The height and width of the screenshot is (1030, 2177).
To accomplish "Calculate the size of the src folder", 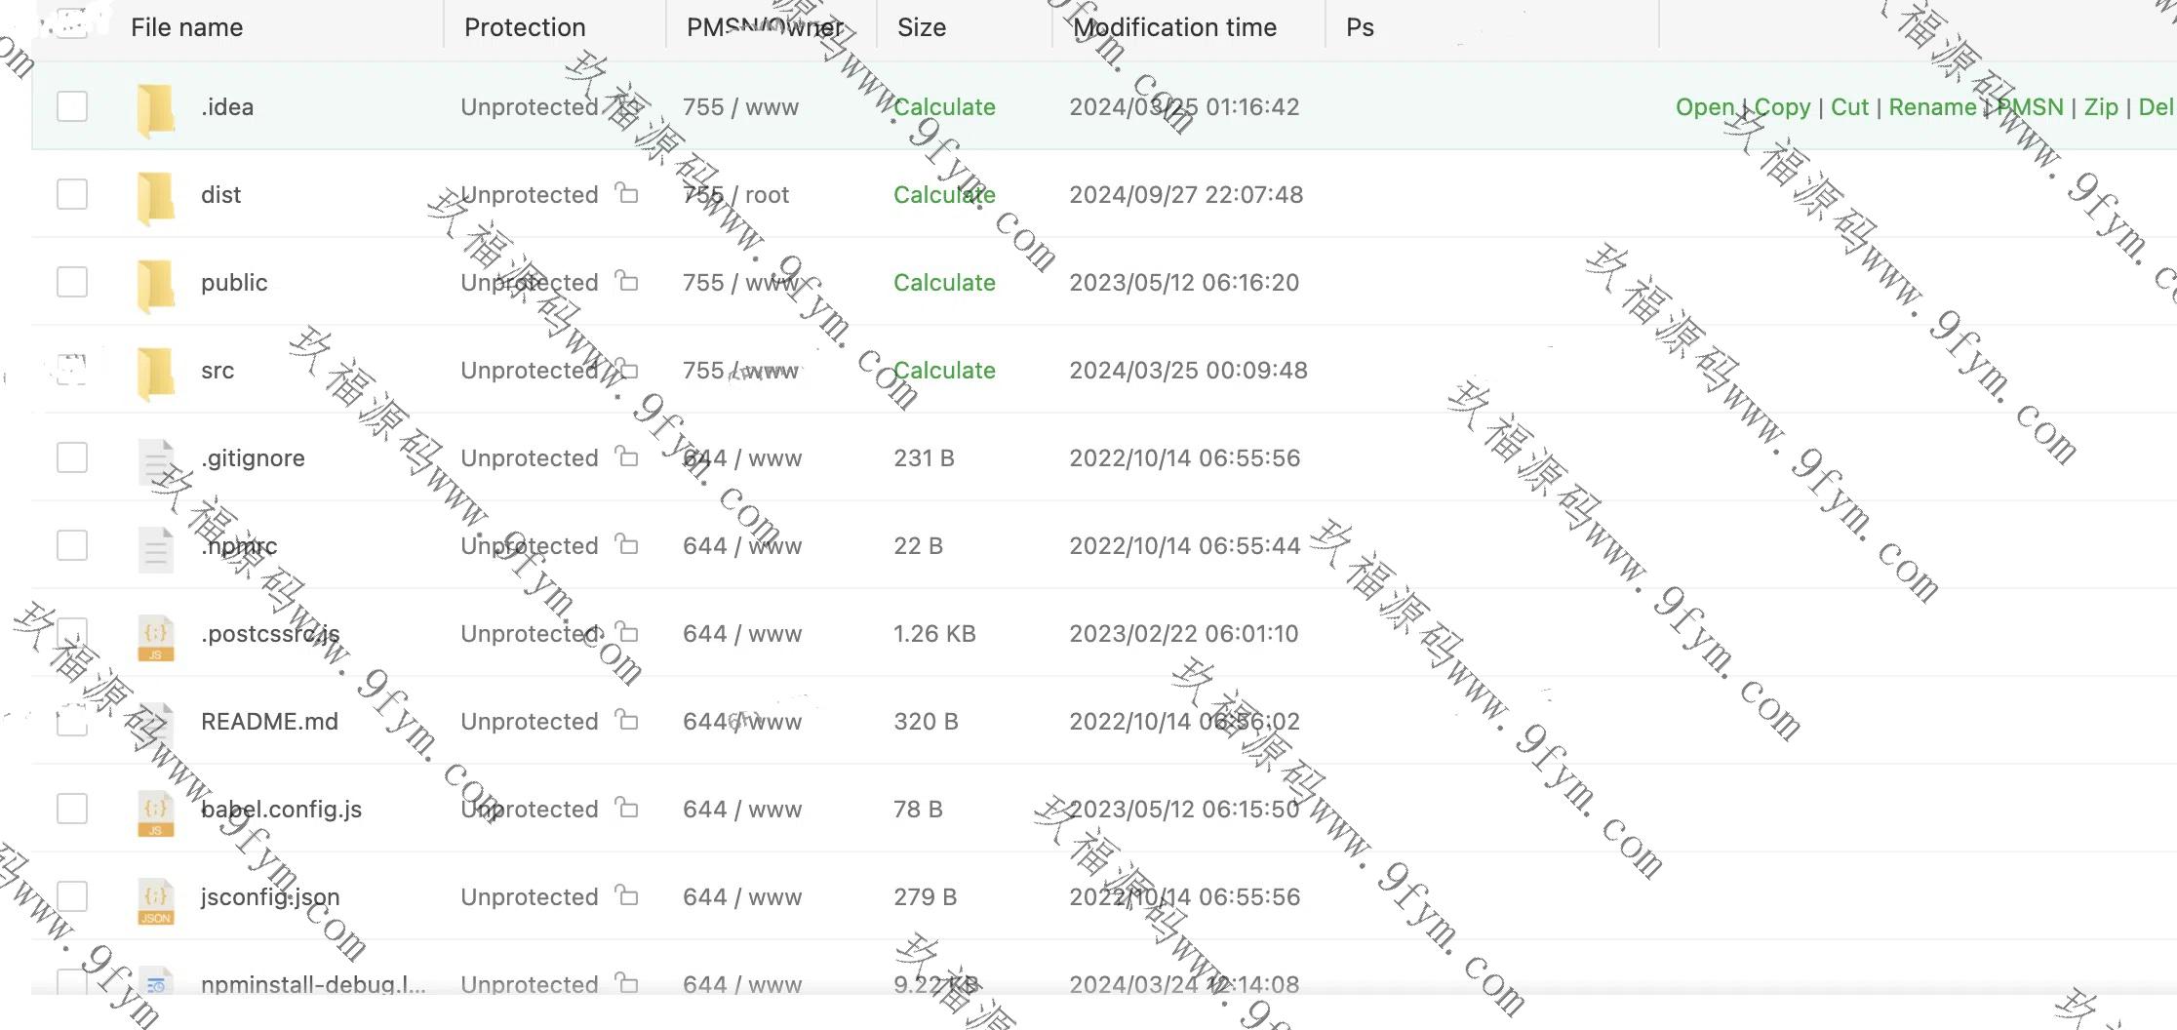I will tap(944, 371).
